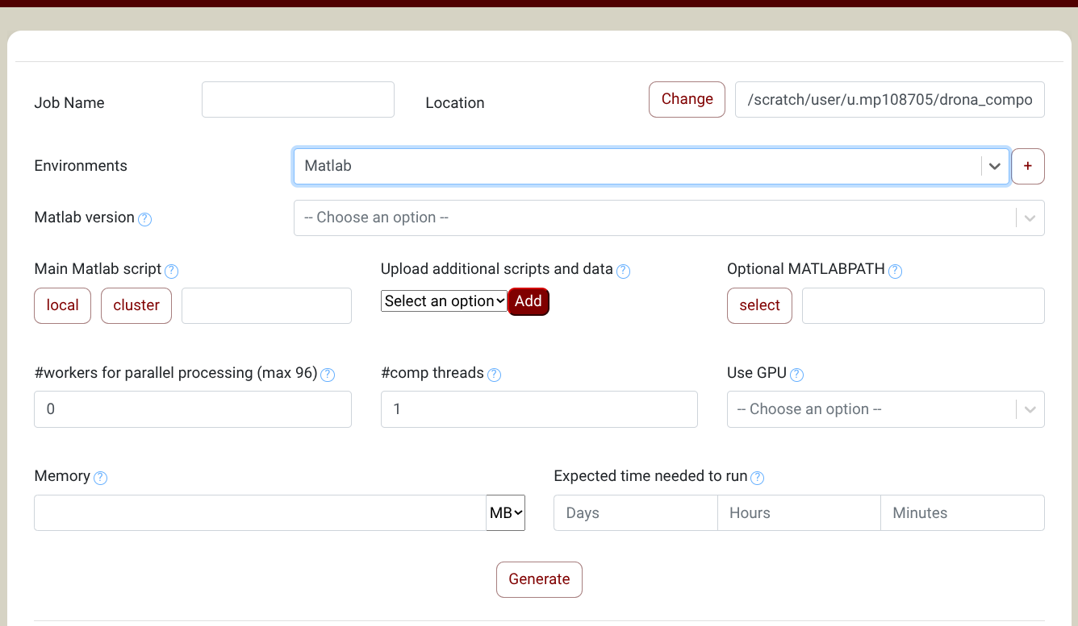The width and height of the screenshot is (1078, 626).
Task: Open help for Upload additional scripts and data
Action: click(x=623, y=271)
